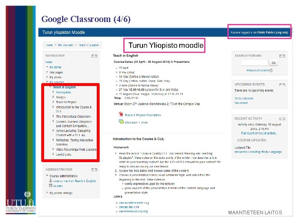294x220 pixels.
Task: Expand Useful Links tree node
Action: point(53,154)
